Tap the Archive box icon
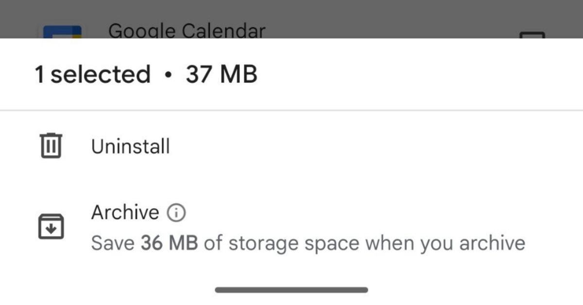 [x=51, y=226]
